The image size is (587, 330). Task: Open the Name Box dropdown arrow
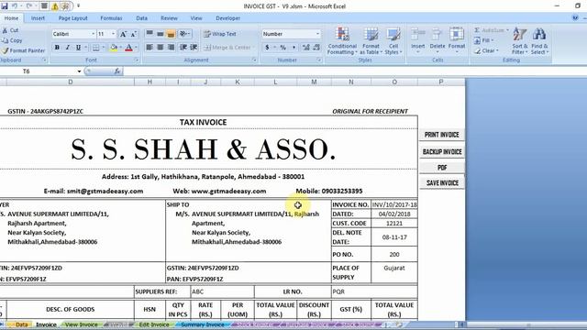pyautogui.click(x=79, y=71)
